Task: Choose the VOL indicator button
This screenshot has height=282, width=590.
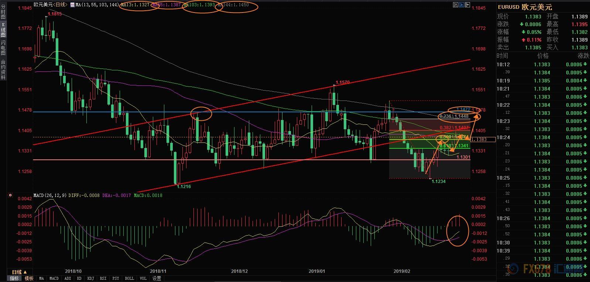Action: click(x=143, y=279)
